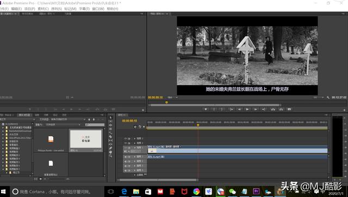348x197 pixels.
Task: Expand the 视频 3 track
Action: pyautogui.click(x=134, y=138)
